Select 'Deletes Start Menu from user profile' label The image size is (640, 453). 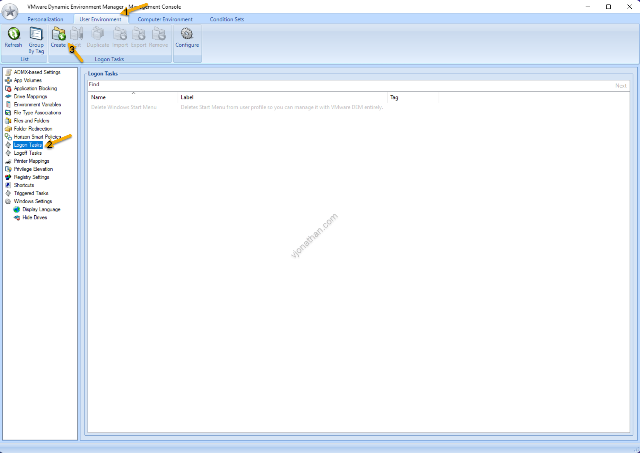(282, 107)
